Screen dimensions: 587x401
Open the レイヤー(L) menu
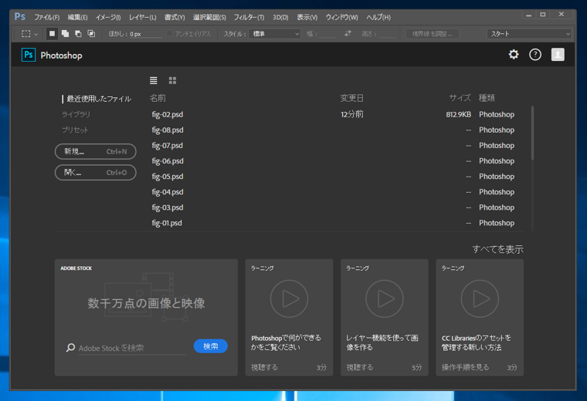142,17
